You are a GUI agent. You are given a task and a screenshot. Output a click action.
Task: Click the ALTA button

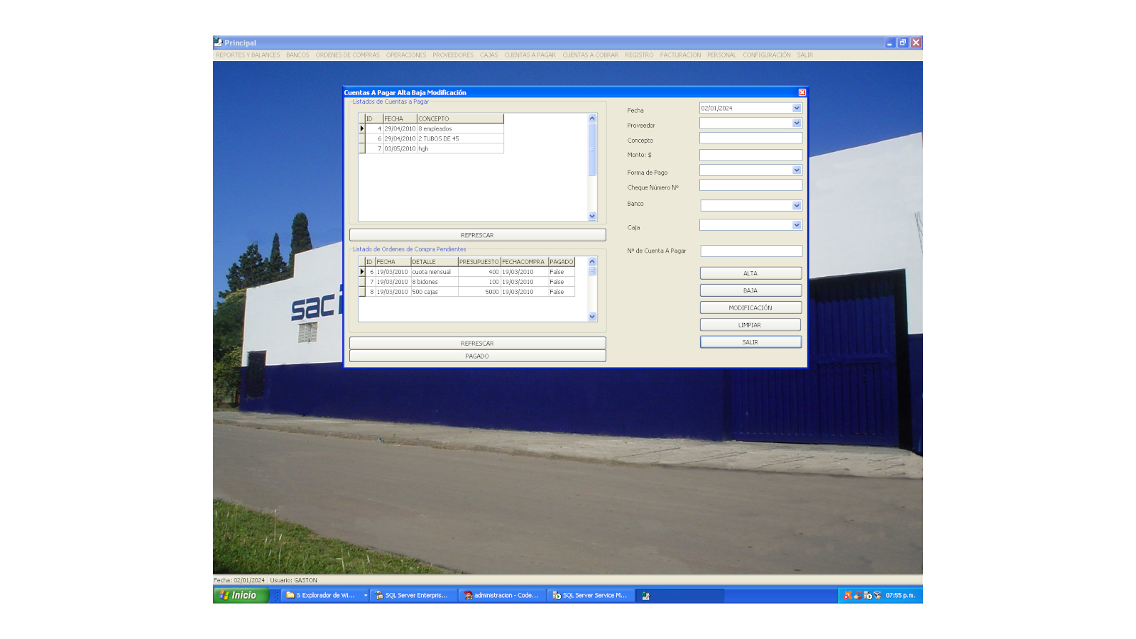pyautogui.click(x=750, y=273)
